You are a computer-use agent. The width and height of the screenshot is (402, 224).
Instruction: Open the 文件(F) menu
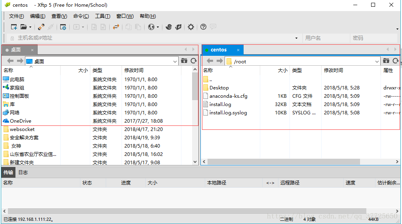16,16
